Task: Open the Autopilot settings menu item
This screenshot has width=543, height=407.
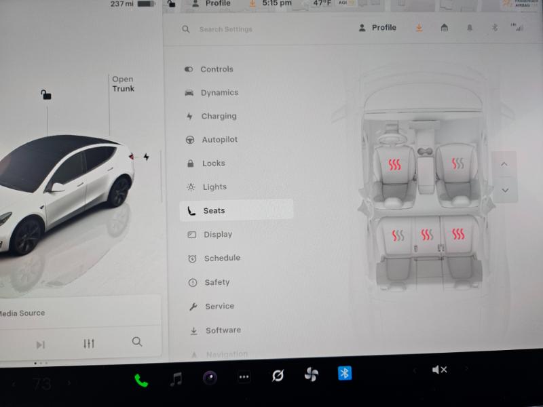Action: pyautogui.click(x=219, y=140)
